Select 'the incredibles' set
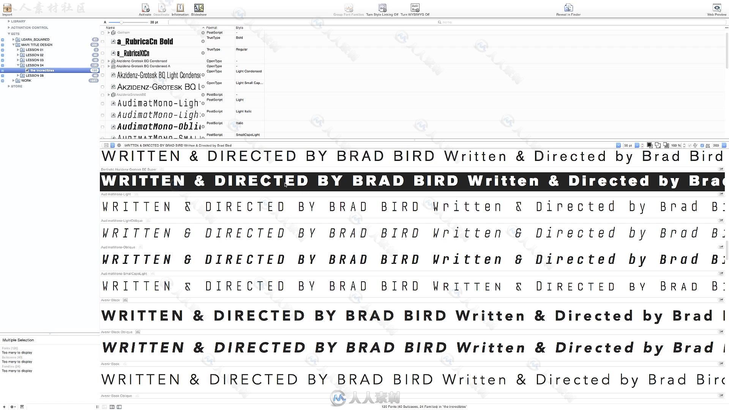Screen dimensions: 729x410 [50, 70]
